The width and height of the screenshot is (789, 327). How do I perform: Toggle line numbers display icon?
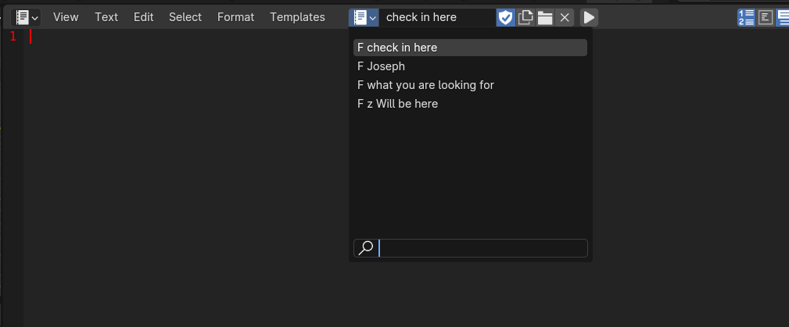click(746, 18)
